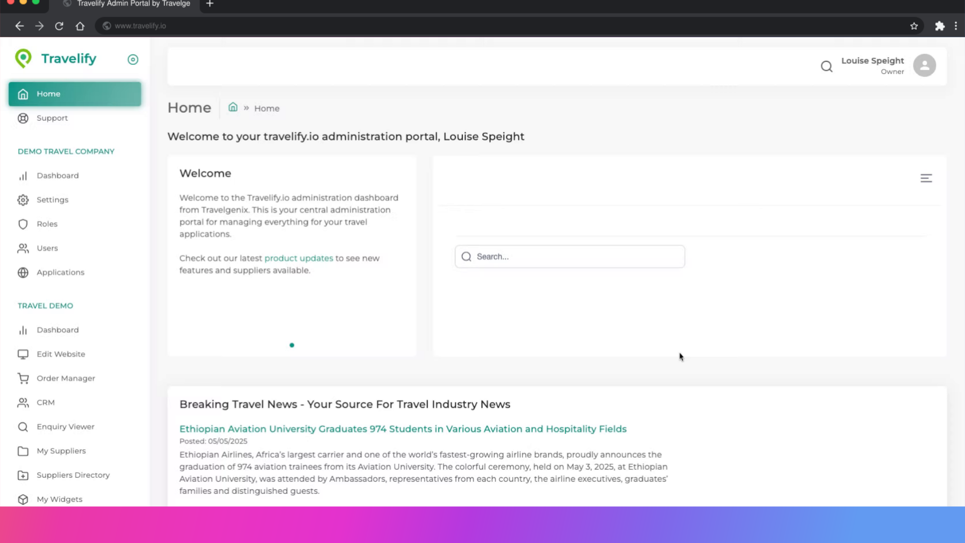965x543 pixels.
Task: Click the Search input field
Action: [569, 256]
